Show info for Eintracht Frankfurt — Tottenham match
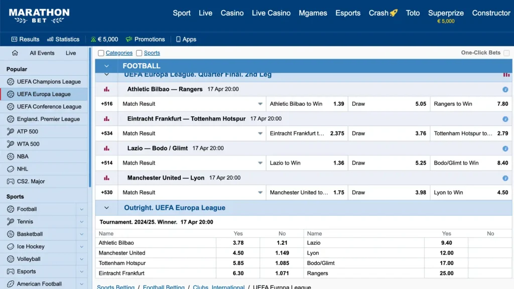Screen dimensions: 514x289 [x=505, y=119]
